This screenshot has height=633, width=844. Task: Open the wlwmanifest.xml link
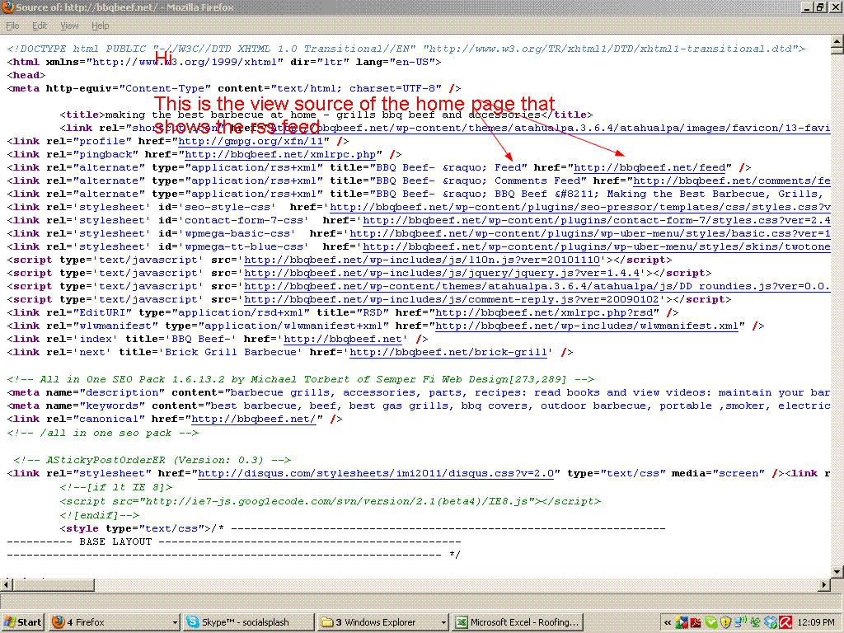point(587,326)
